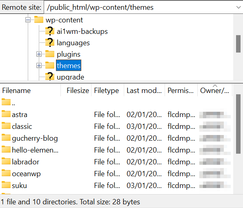Expand the plugins tree node
This screenshot has width=243, height=208.
[x=39, y=54]
